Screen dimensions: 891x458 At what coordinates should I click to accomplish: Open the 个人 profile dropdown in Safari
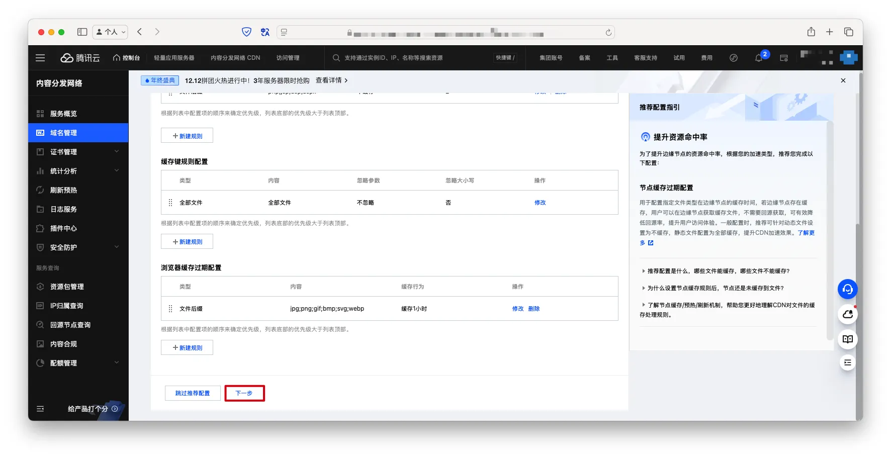click(x=110, y=32)
